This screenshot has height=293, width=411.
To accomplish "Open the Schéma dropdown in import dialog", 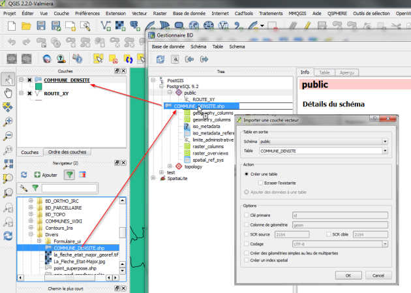I will (385, 142).
